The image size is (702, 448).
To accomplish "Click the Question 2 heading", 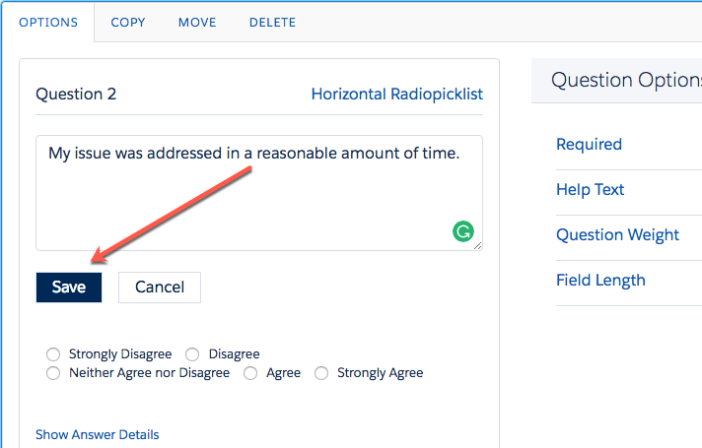I will (x=76, y=94).
